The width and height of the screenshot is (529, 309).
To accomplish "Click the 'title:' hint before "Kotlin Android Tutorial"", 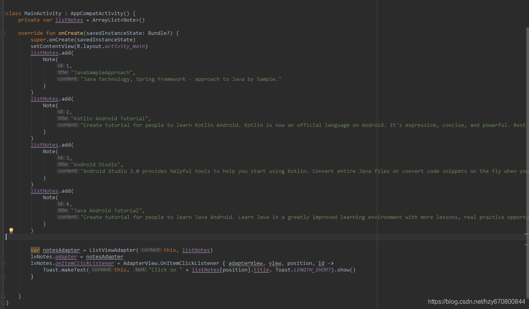I will tap(63, 118).
